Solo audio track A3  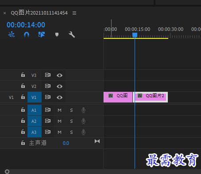click(71, 132)
